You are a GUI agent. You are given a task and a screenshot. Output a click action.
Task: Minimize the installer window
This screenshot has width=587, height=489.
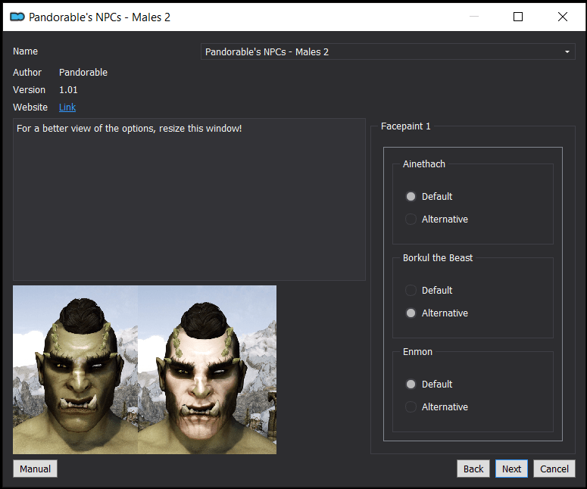tap(474, 17)
